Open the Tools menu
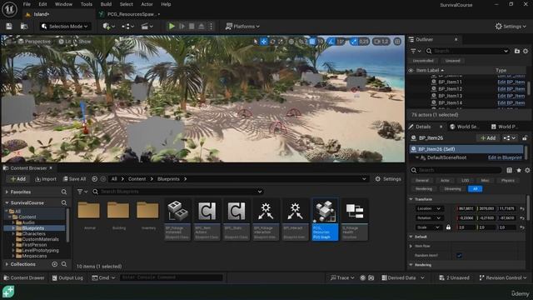Image resolution: width=533 pixels, height=300 pixels. [x=87, y=4]
